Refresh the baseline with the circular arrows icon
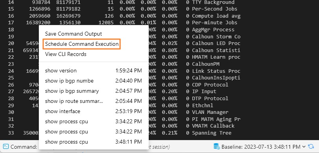Image resolution: width=319 pixels, height=153 pixels. click(311, 146)
